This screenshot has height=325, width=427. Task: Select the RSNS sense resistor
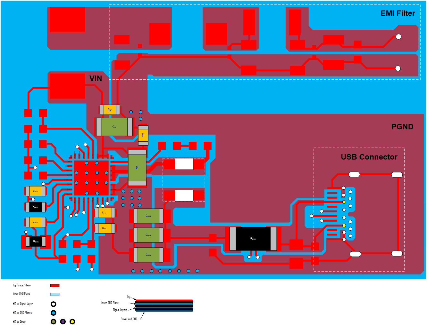(x=253, y=239)
